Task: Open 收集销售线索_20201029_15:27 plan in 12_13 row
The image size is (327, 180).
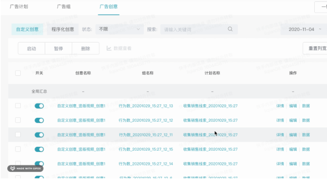Action: click(211, 106)
